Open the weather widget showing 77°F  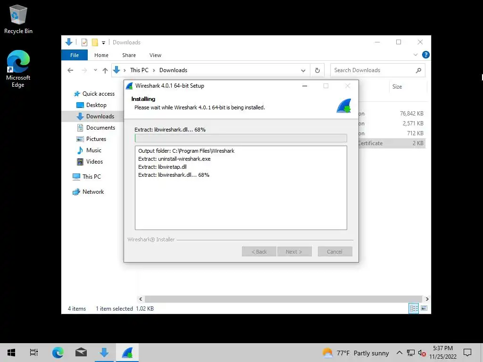(x=356, y=353)
